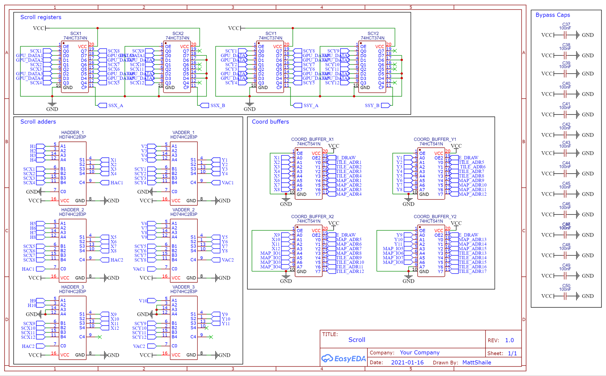Viewport: 606px width, 376px height.
Task: Click the COORD_BUFFER_Y1 component label
Action: pyautogui.click(x=435, y=139)
